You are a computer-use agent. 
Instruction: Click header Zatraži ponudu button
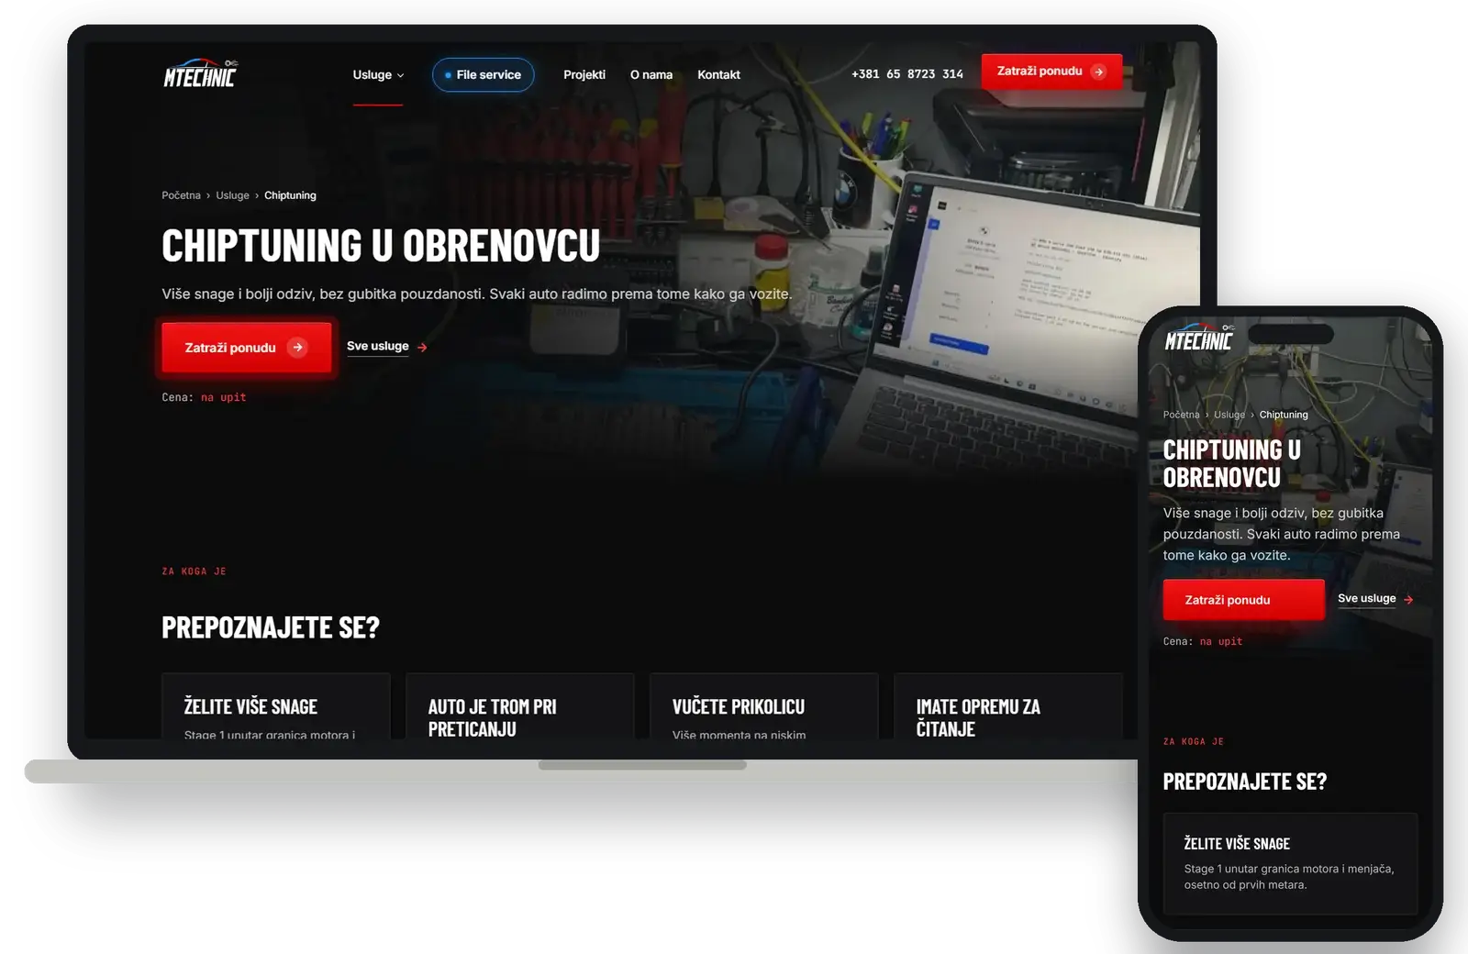coord(1051,72)
